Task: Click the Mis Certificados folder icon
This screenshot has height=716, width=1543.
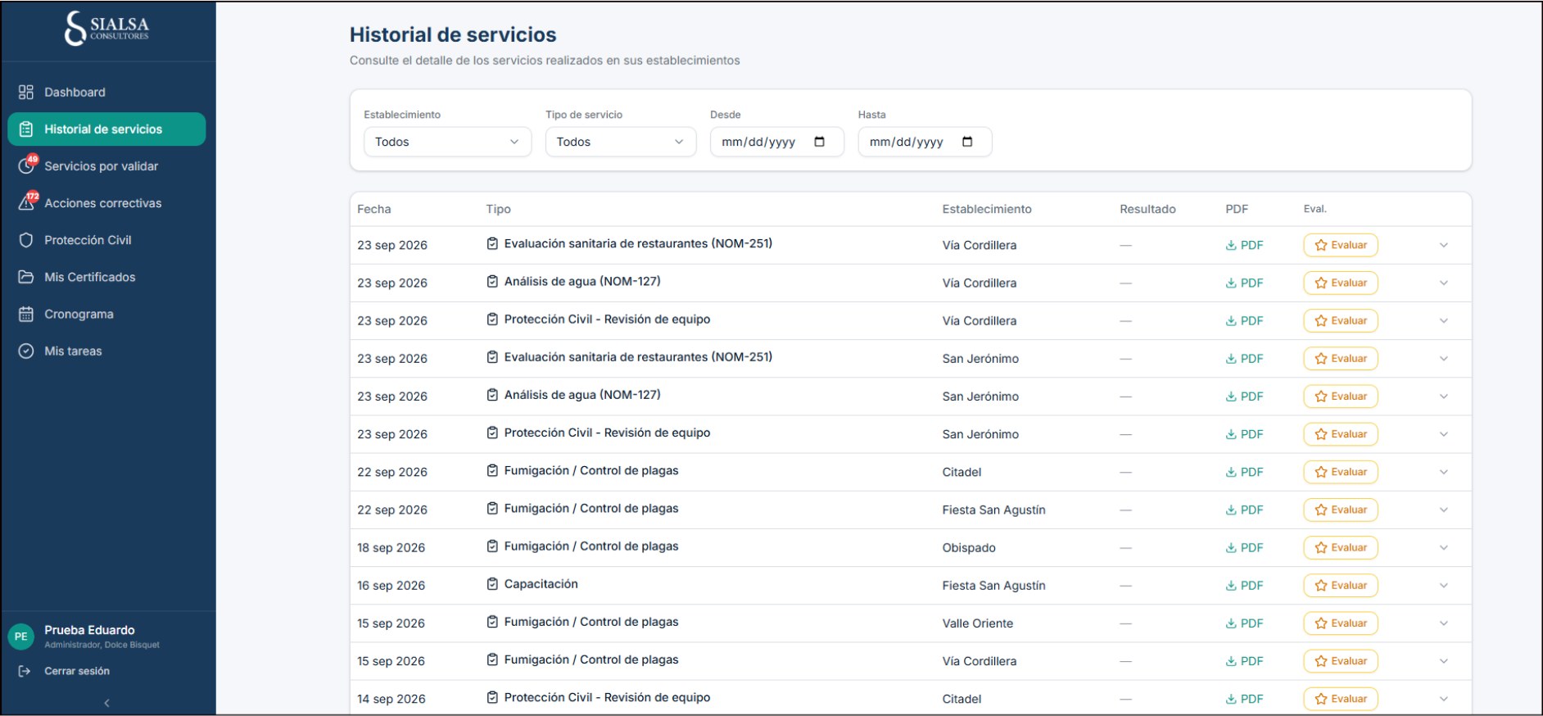Action: pyautogui.click(x=26, y=277)
